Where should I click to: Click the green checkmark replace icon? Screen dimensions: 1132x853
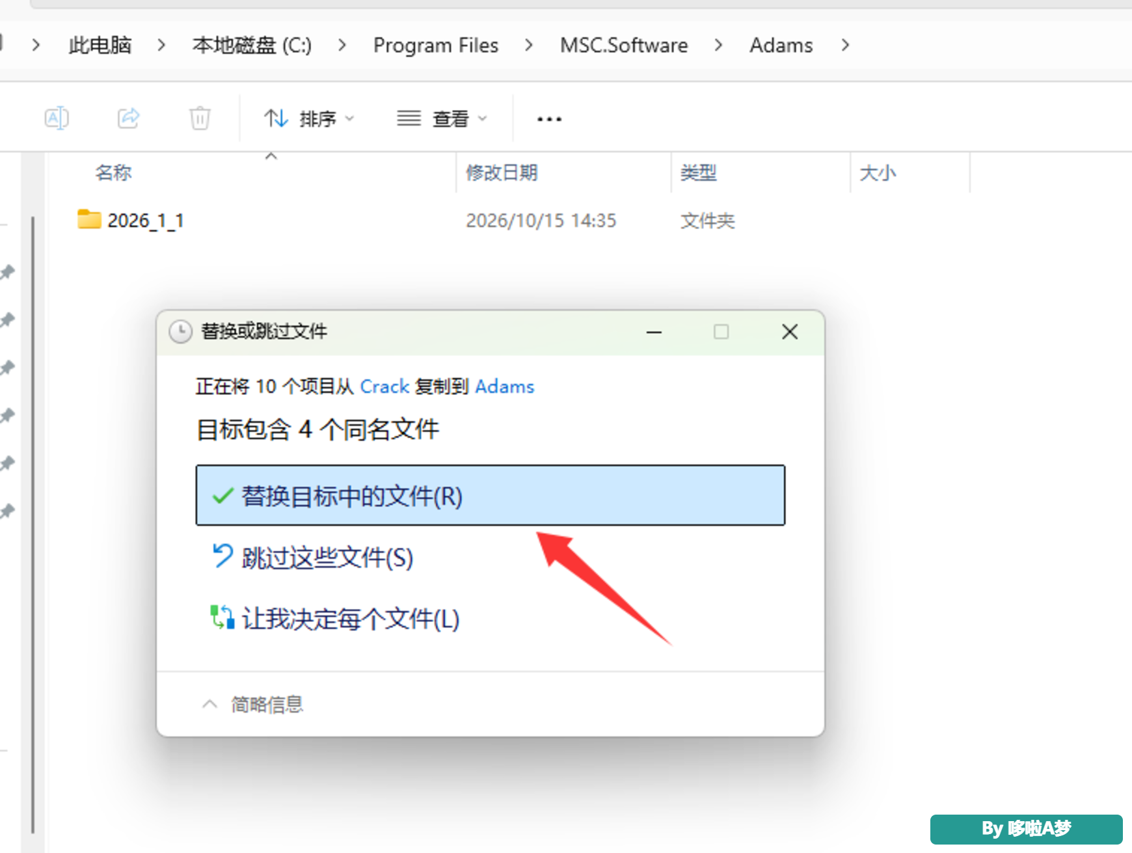[222, 496]
